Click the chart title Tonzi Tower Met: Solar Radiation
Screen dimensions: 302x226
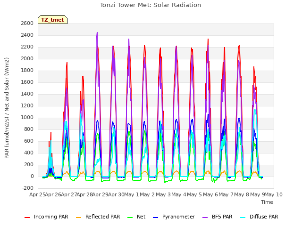pos(151,5)
